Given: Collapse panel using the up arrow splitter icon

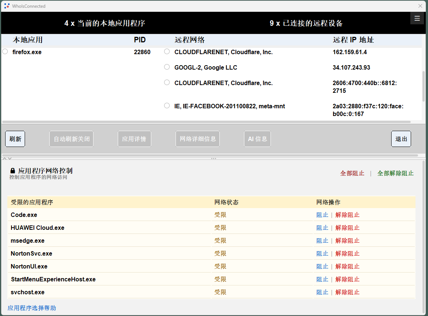Looking at the screenshot, I should tap(5, 158).
